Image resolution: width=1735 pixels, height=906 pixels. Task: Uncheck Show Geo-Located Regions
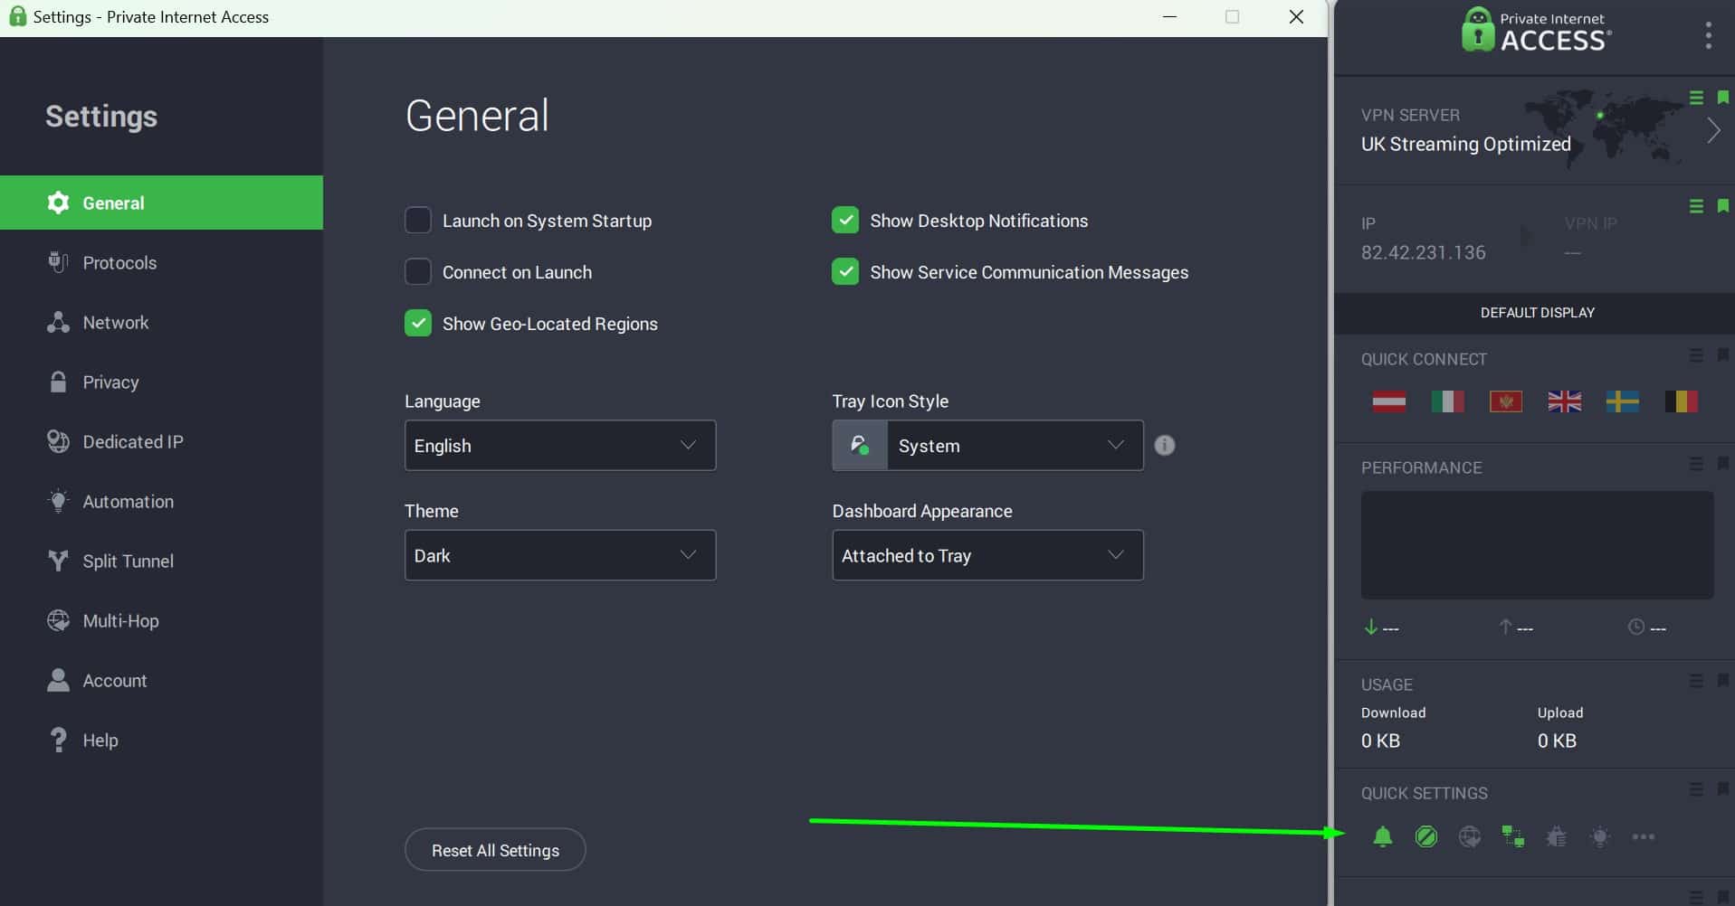[x=418, y=323]
